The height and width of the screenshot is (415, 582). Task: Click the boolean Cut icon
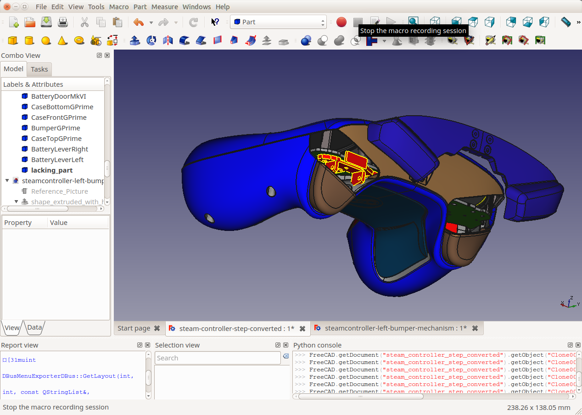[323, 40]
